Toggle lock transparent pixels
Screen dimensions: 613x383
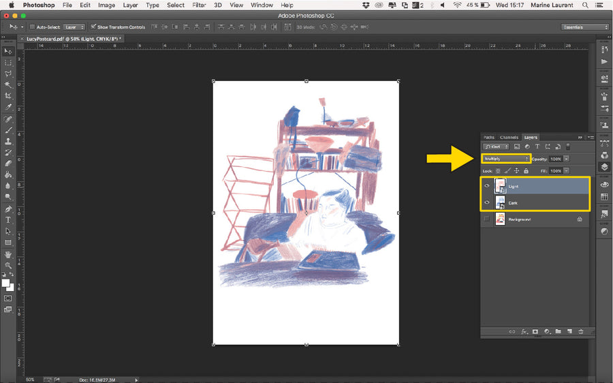[498, 171]
